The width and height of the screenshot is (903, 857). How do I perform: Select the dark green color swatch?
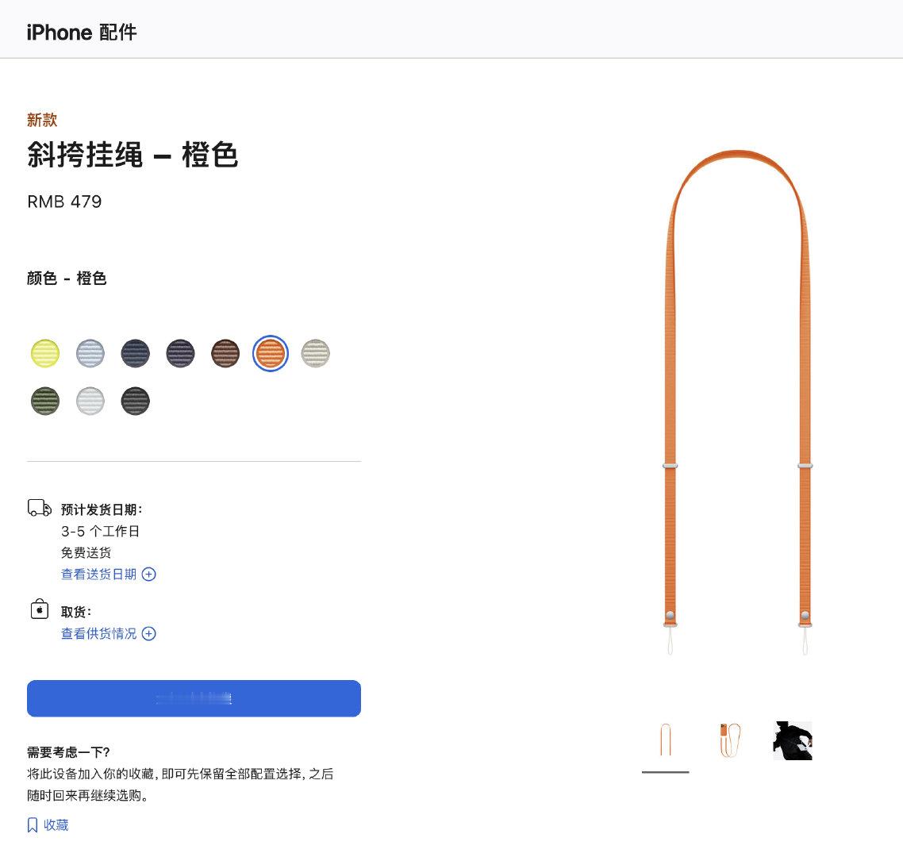[45, 401]
